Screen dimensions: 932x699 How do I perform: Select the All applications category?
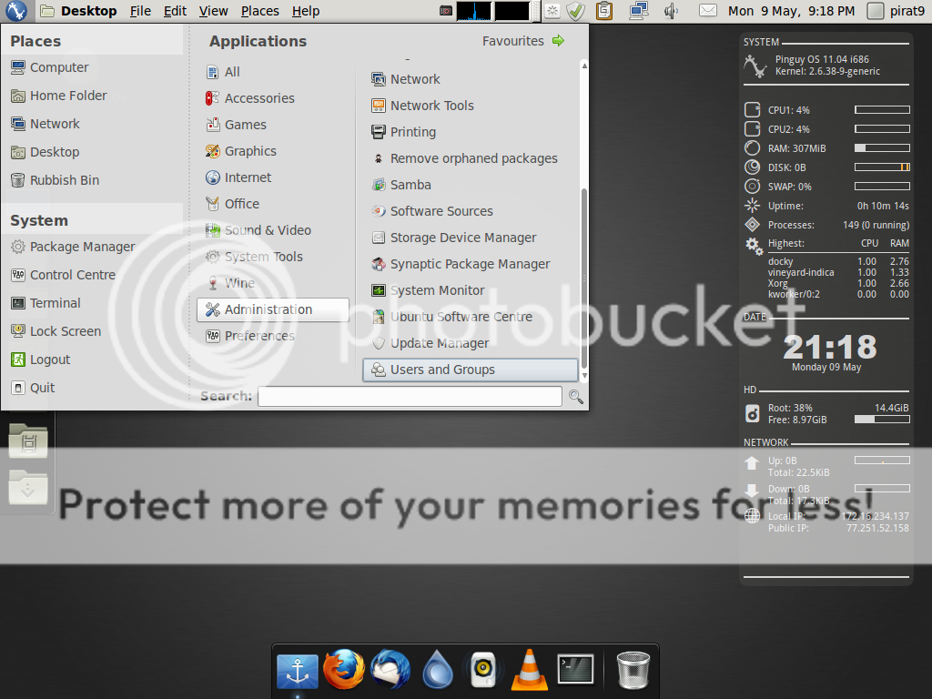point(273,72)
